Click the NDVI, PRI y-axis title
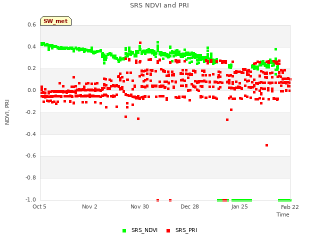This screenshot has width=320, height=240. pos(7,112)
